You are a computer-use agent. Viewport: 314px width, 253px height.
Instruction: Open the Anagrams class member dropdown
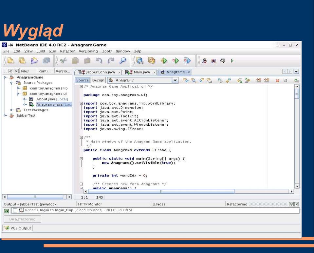tap(175, 80)
